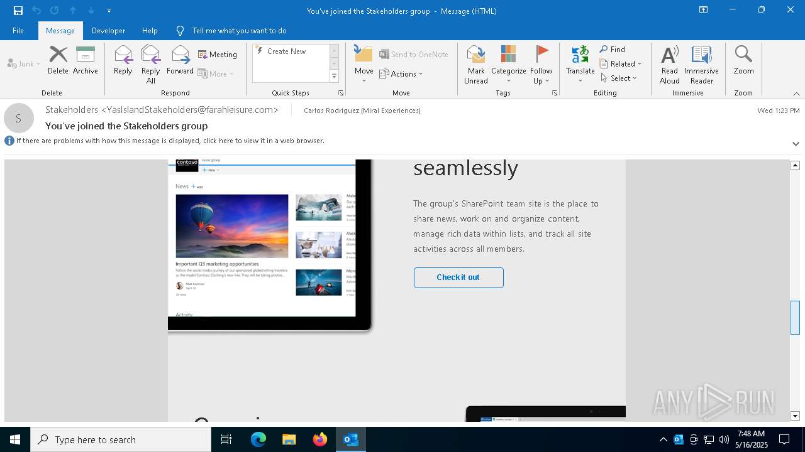Open Manage Quick Steps dialog launcher
Viewport: 805px width, 452px height.
click(x=341, y=93)
